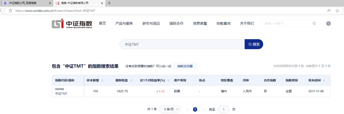344x114 pixels.
Task: Sort by 发布时间 column arrows
Action: tap(324, 81)
